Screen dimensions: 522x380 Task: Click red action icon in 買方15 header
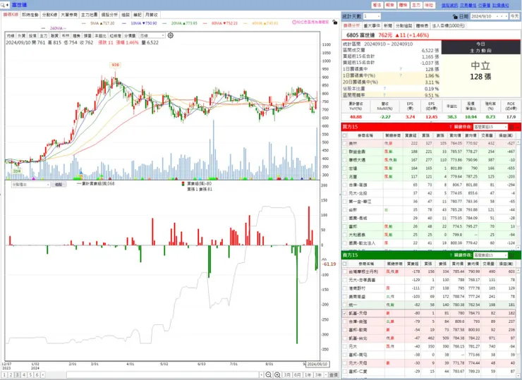tap(511, 127)
